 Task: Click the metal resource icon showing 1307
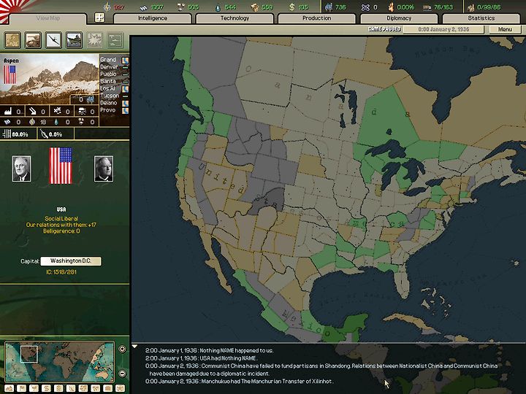coord(144,7)
